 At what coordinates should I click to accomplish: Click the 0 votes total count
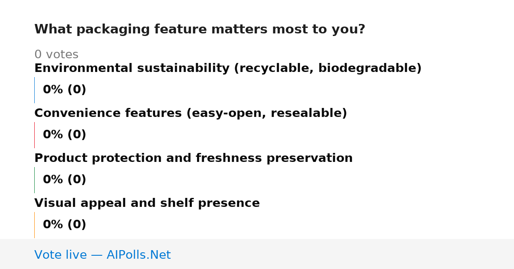(x=56, y=55)
